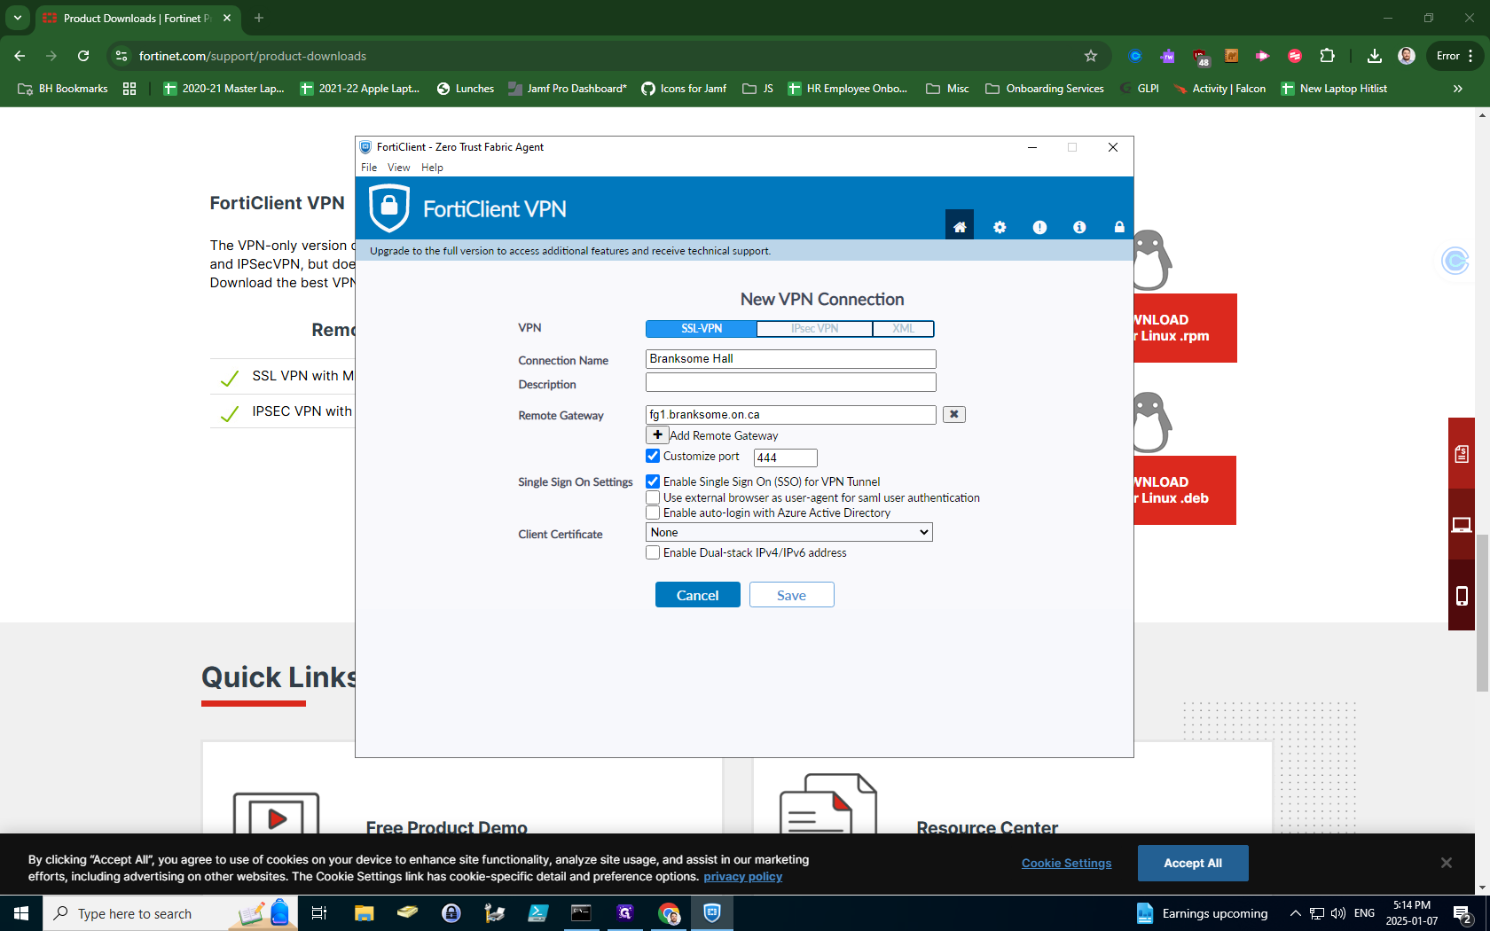Open Cookie Settings link

(x=1066, y=863)
